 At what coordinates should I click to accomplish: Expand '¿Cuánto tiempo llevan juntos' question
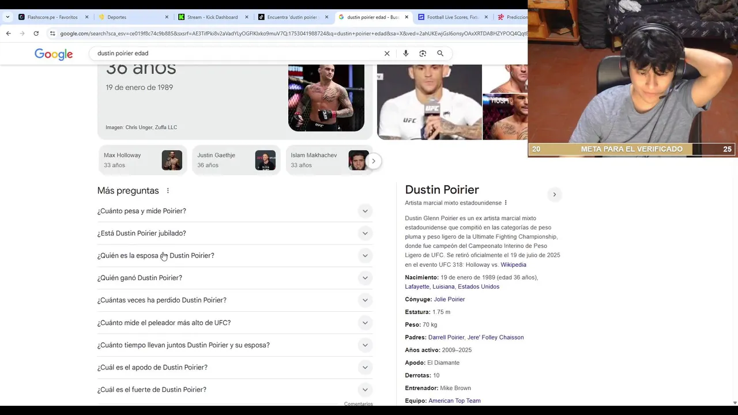tap(235, 345)
